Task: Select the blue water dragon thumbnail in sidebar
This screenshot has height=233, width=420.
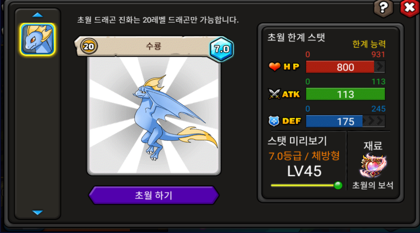Action: (x=37, y=40)
